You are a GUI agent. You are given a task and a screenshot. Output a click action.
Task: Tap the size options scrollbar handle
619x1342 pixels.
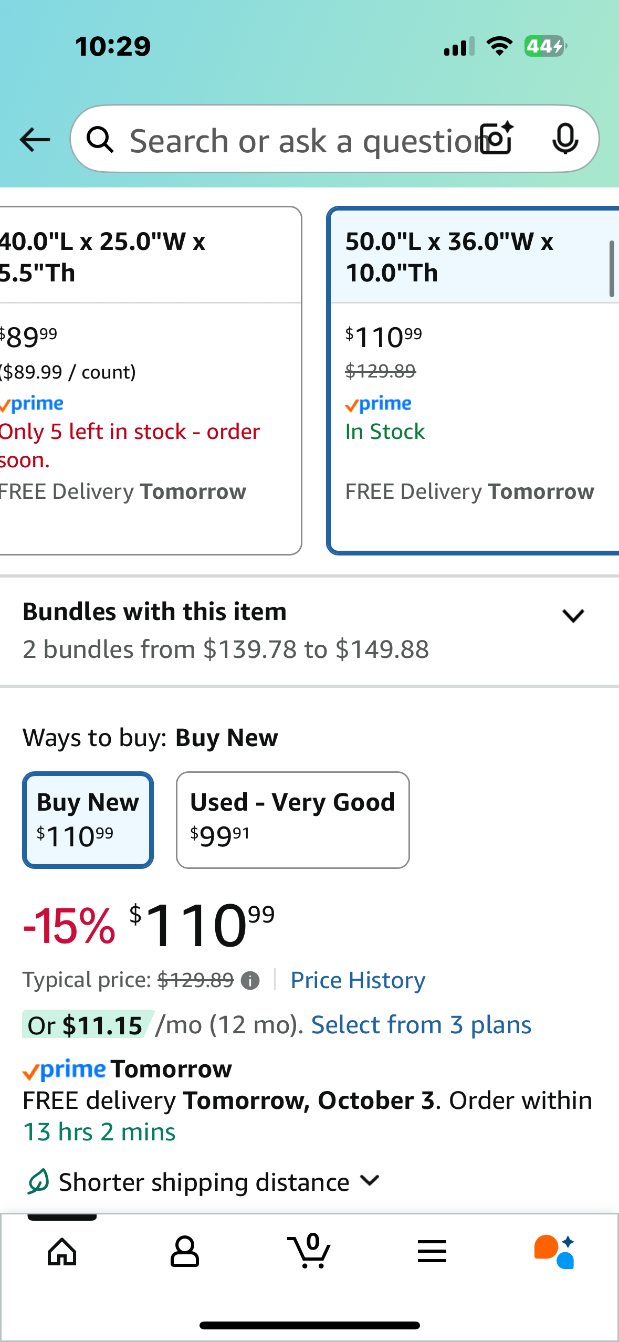612,269
